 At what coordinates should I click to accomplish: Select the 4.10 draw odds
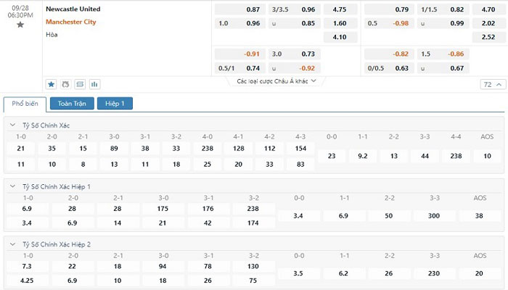[339, 36]
